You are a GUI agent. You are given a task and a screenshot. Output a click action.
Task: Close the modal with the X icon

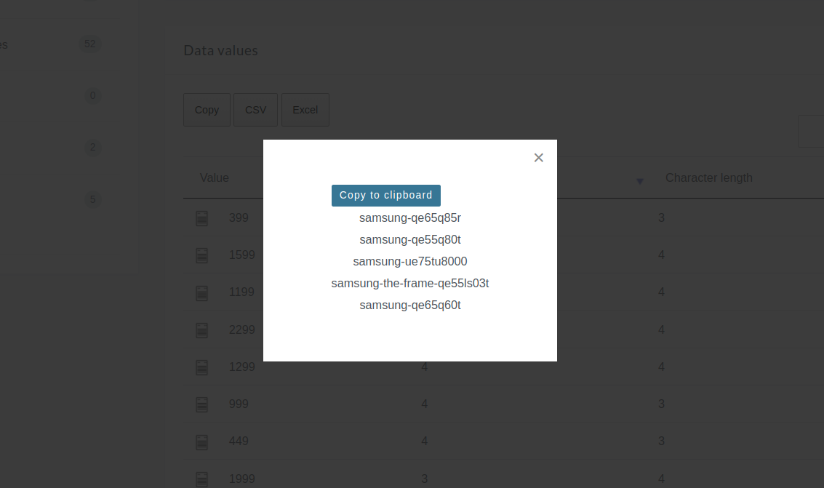pyautogui.click(x=539, y=158)
